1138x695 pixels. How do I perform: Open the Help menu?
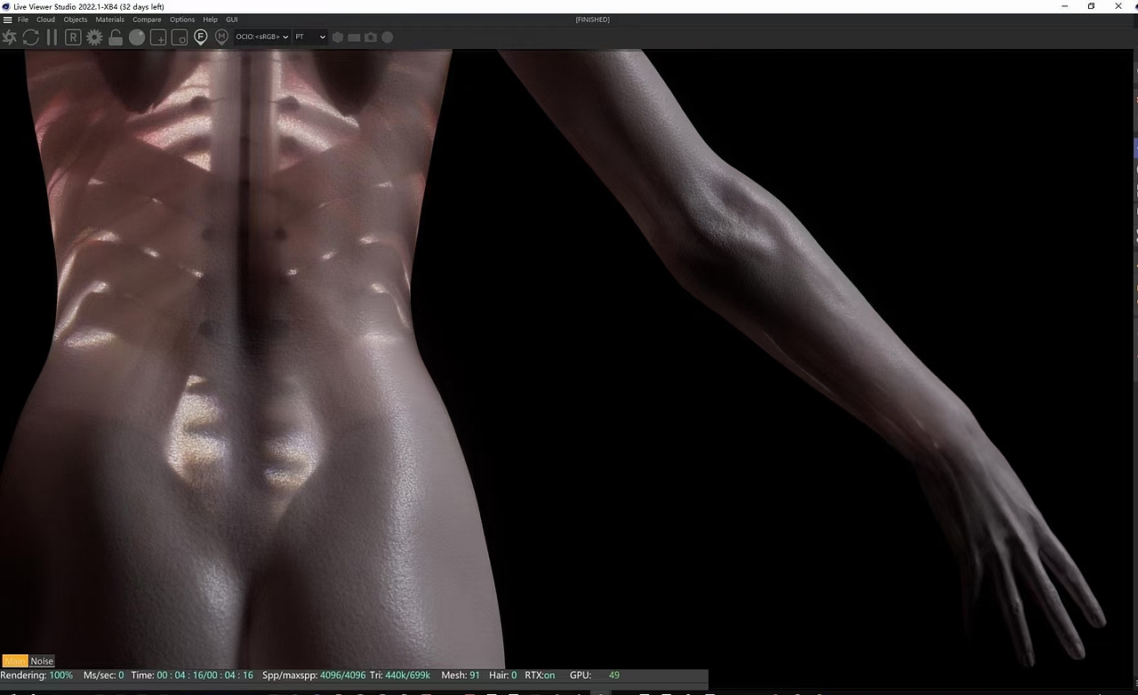(x=210, y=20)
